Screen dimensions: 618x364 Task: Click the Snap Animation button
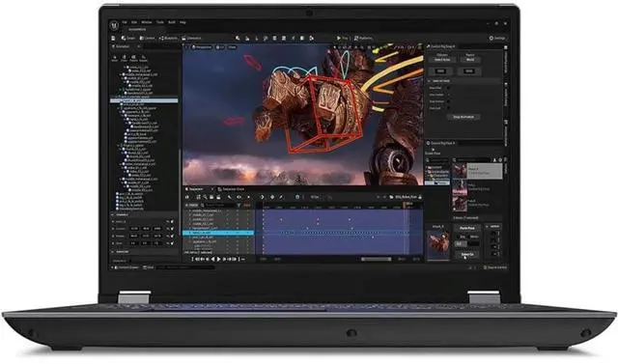point(463,117)
